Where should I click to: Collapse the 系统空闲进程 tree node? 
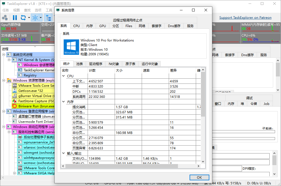click(4, 54)
